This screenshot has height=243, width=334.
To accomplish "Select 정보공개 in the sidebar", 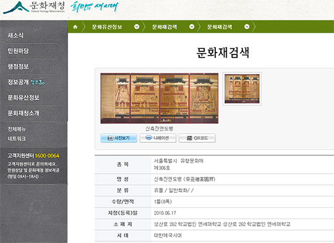I will pos(18,82).
